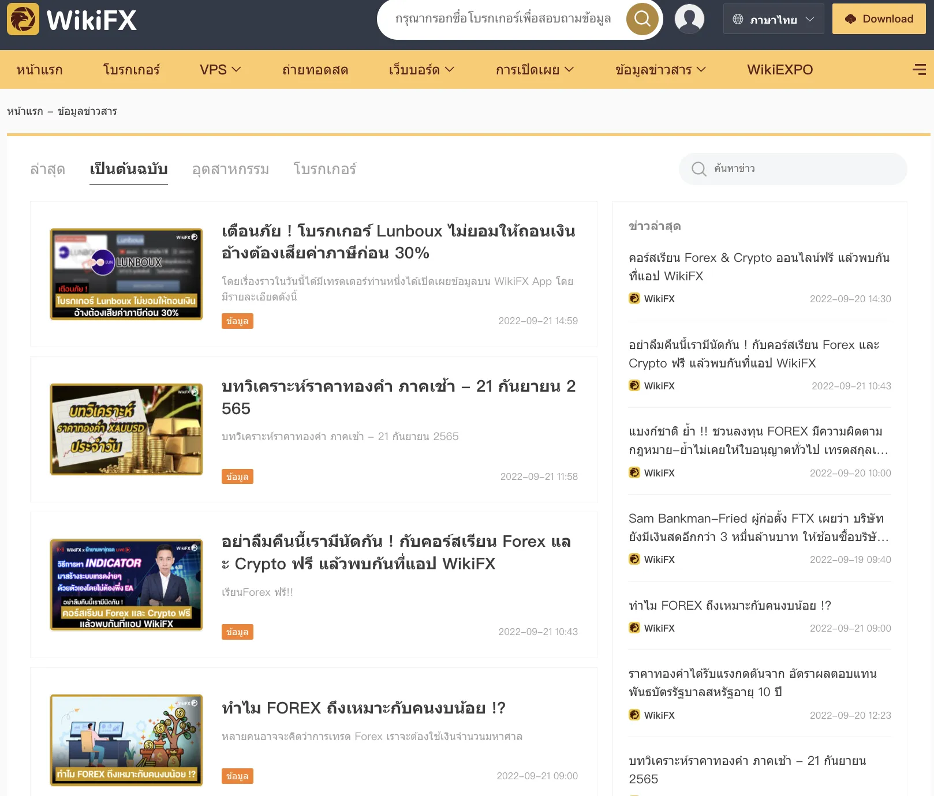
Task: Click WikiFX source icon dated 2022-09-21 10:43
Action: [x=634, y=386]
